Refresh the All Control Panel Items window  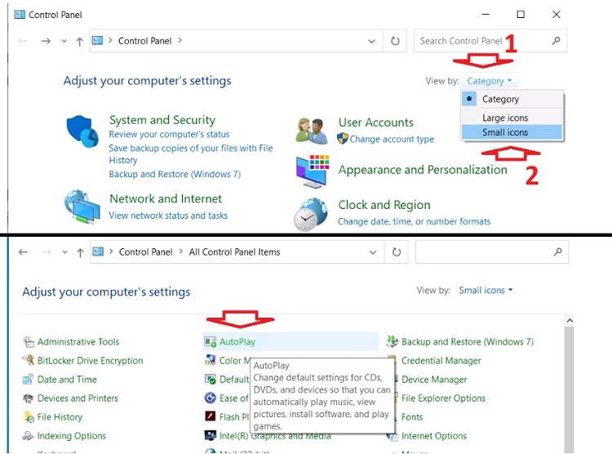tap(396, 252)
